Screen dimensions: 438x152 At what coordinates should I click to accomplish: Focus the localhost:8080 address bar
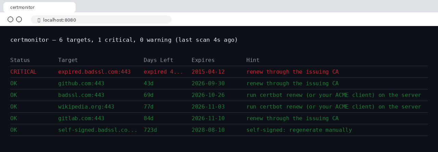pyautogui.click(x=101, y=20)
